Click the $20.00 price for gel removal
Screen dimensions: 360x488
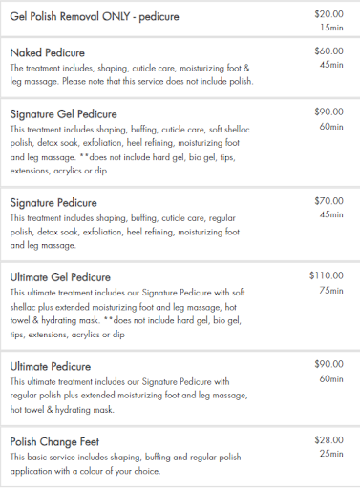(x=329, y=14)
